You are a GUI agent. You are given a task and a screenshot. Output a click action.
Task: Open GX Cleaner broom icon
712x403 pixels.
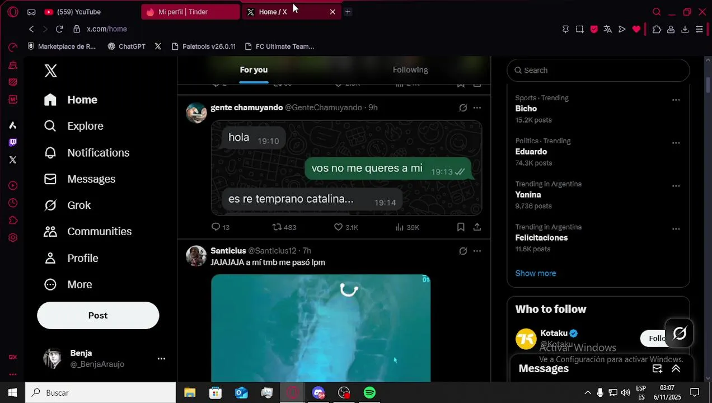click(13, 65)
